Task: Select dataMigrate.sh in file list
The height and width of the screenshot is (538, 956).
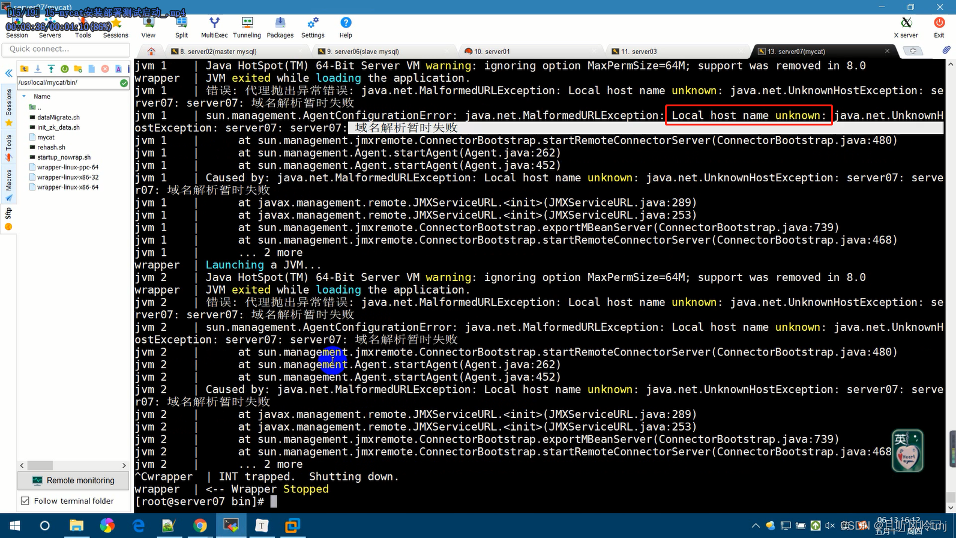Action: tap(55, 118)
